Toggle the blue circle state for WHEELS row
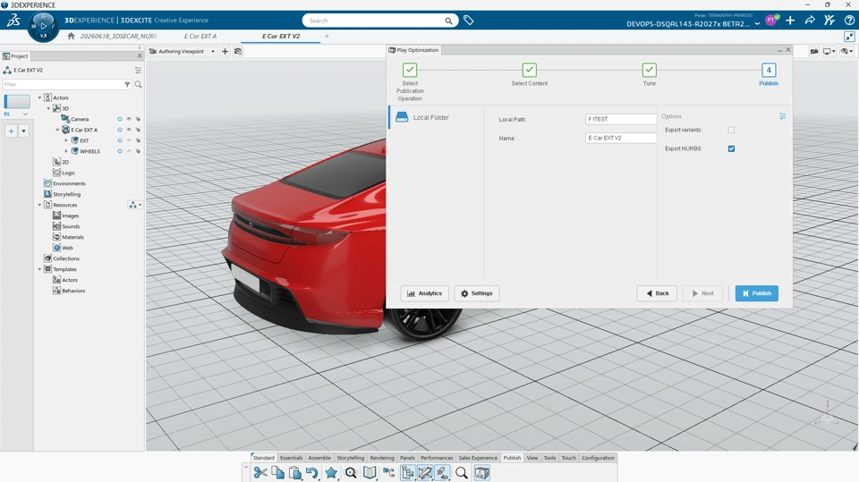The height and width of the screenshot is (482, 859). (x=120, y=151)
